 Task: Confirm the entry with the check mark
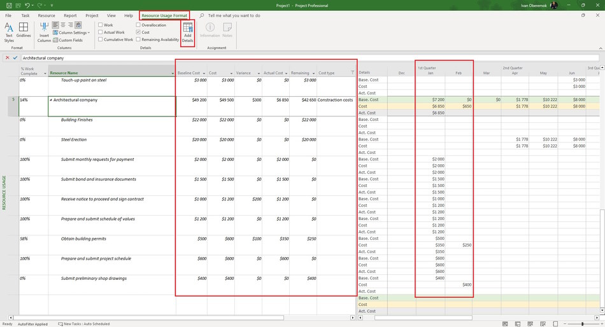pyautogui.click(x=15, y=57)
